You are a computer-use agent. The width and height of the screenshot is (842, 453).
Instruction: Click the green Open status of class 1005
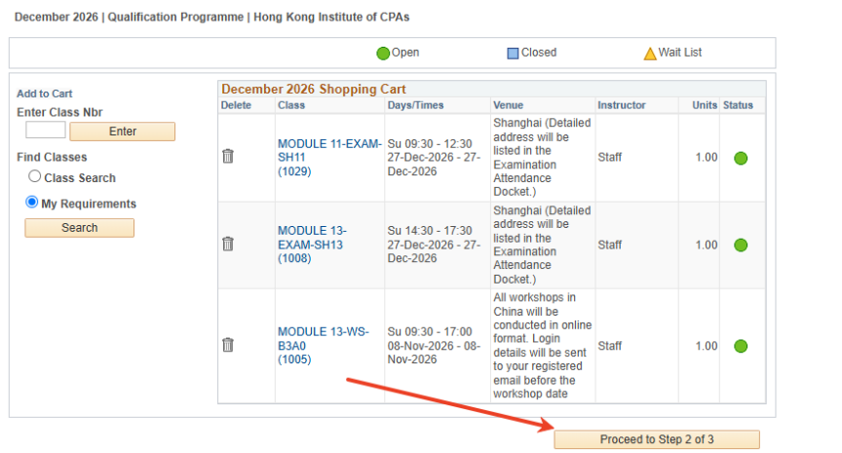[x=741, y=346]
